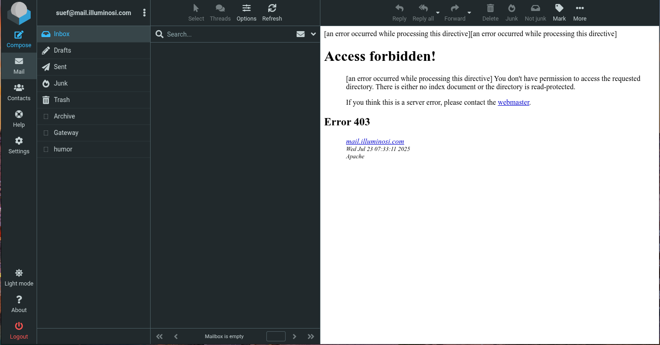
Task: Open the More actions menu
Action: click(x=579, y=13)
